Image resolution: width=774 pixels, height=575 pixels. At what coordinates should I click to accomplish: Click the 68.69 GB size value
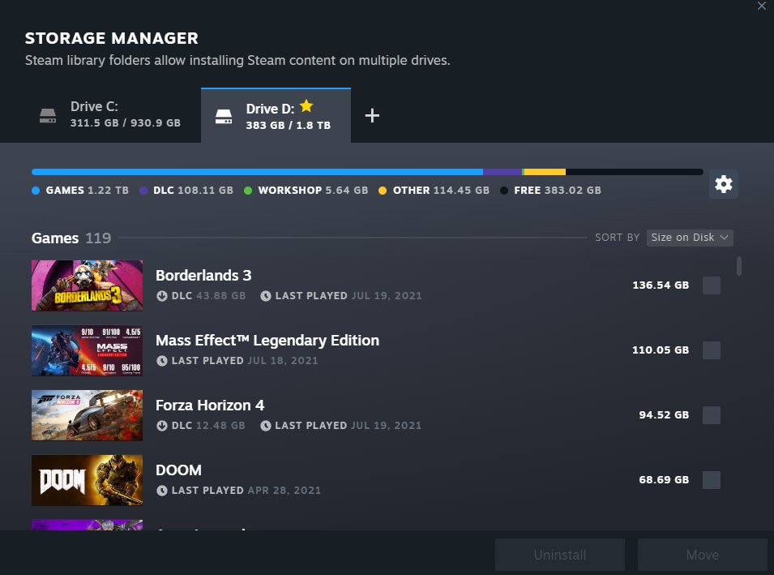pos(664,479)
